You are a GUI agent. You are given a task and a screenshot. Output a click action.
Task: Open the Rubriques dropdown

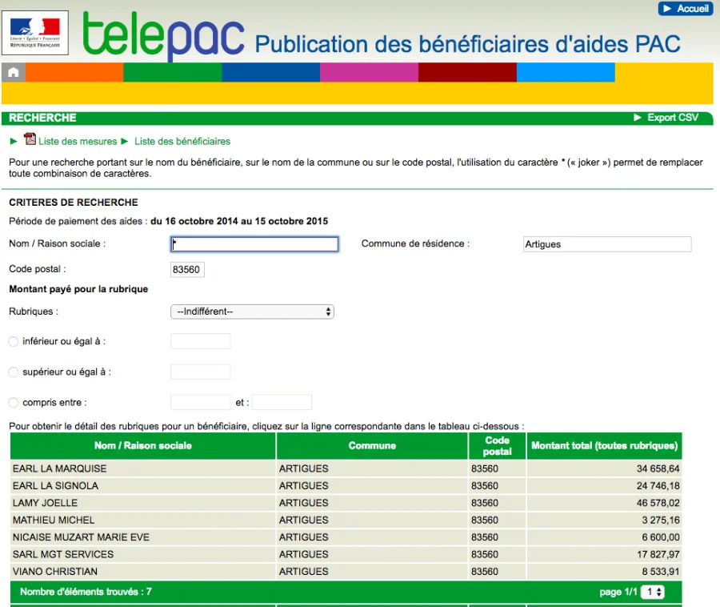point(252,312)
